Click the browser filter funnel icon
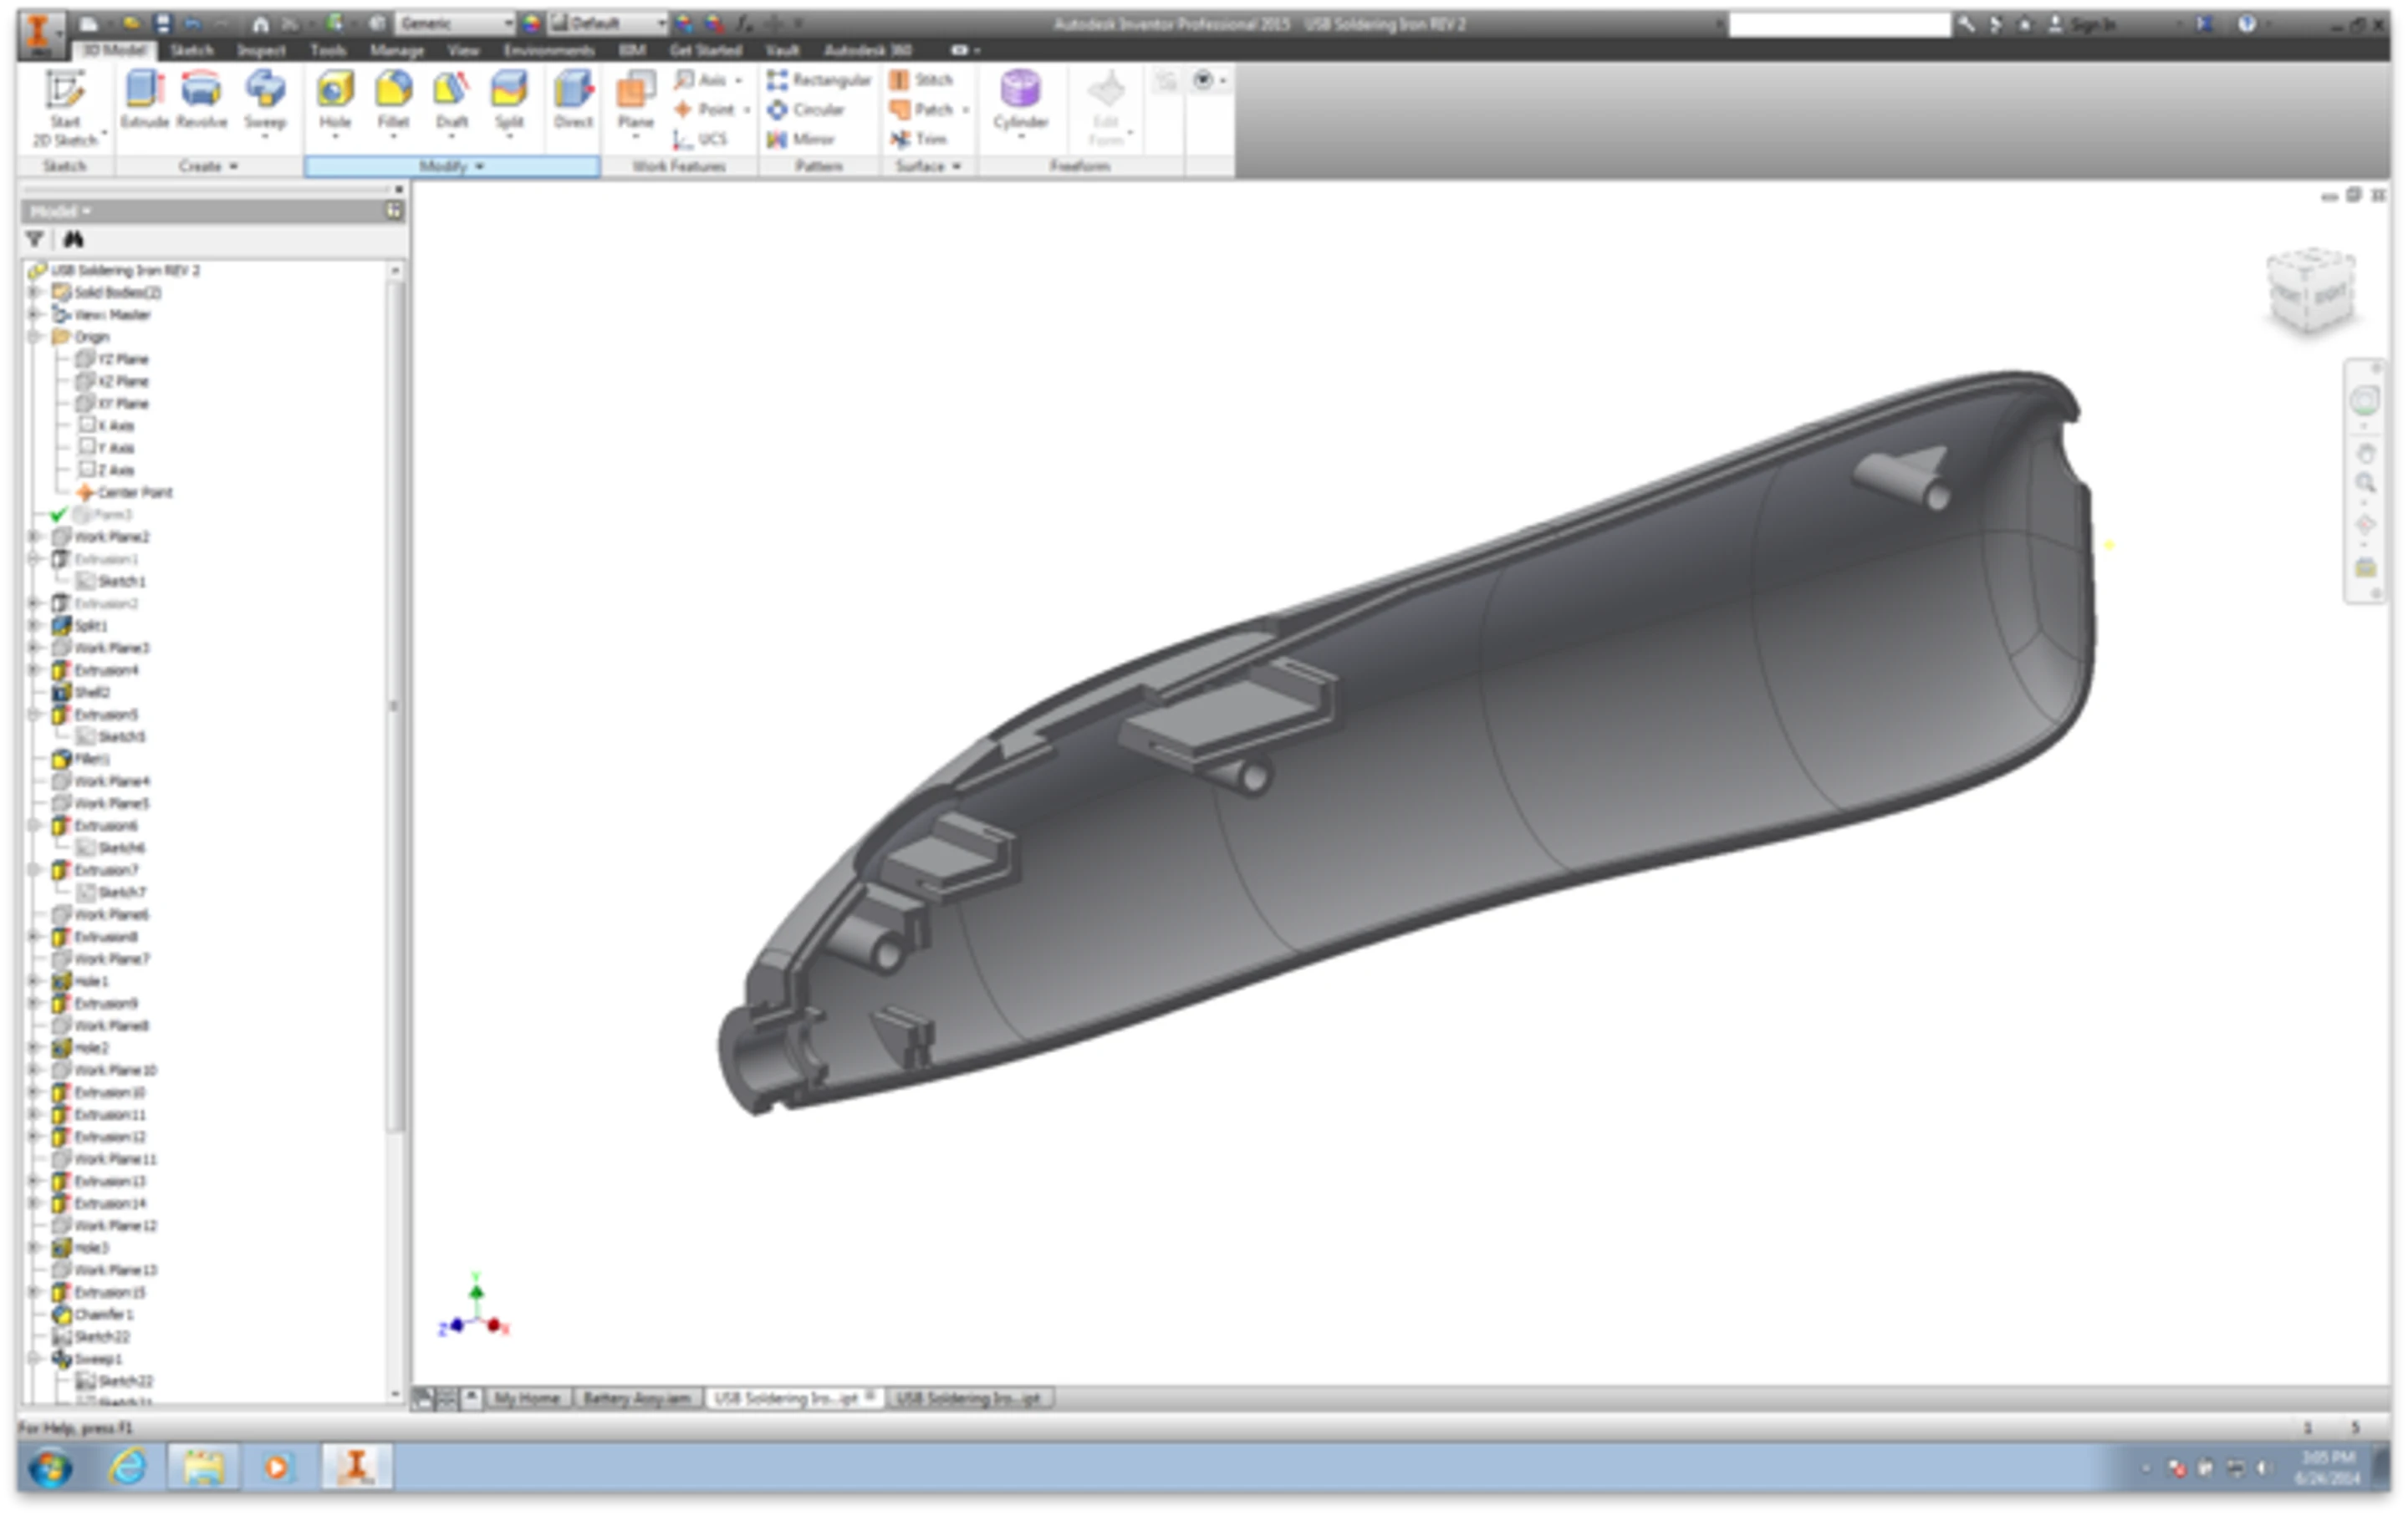The width and height of the screenshot is (2408, 1516). pyautogui.click(x=35, y=238)
